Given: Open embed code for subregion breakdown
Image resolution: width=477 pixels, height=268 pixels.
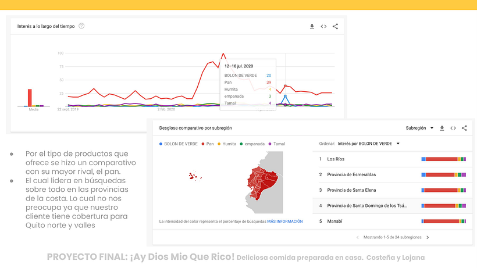Looking at the screenshot, I should (453, 128).
